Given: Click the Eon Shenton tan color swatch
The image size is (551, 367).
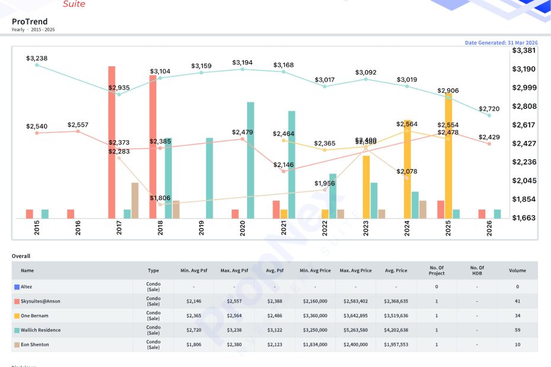Looking at the screenshot, I should point(17,345).
